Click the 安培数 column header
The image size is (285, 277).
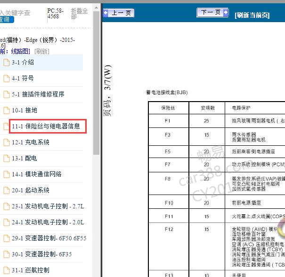[208, 108]
